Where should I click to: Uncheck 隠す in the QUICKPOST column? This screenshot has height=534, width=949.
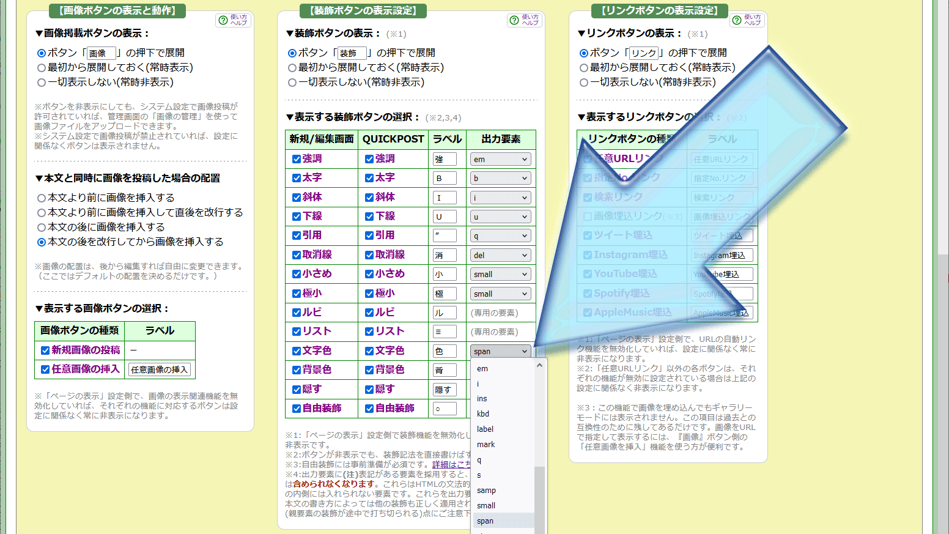pyautogui.click(x=369, y=390)
